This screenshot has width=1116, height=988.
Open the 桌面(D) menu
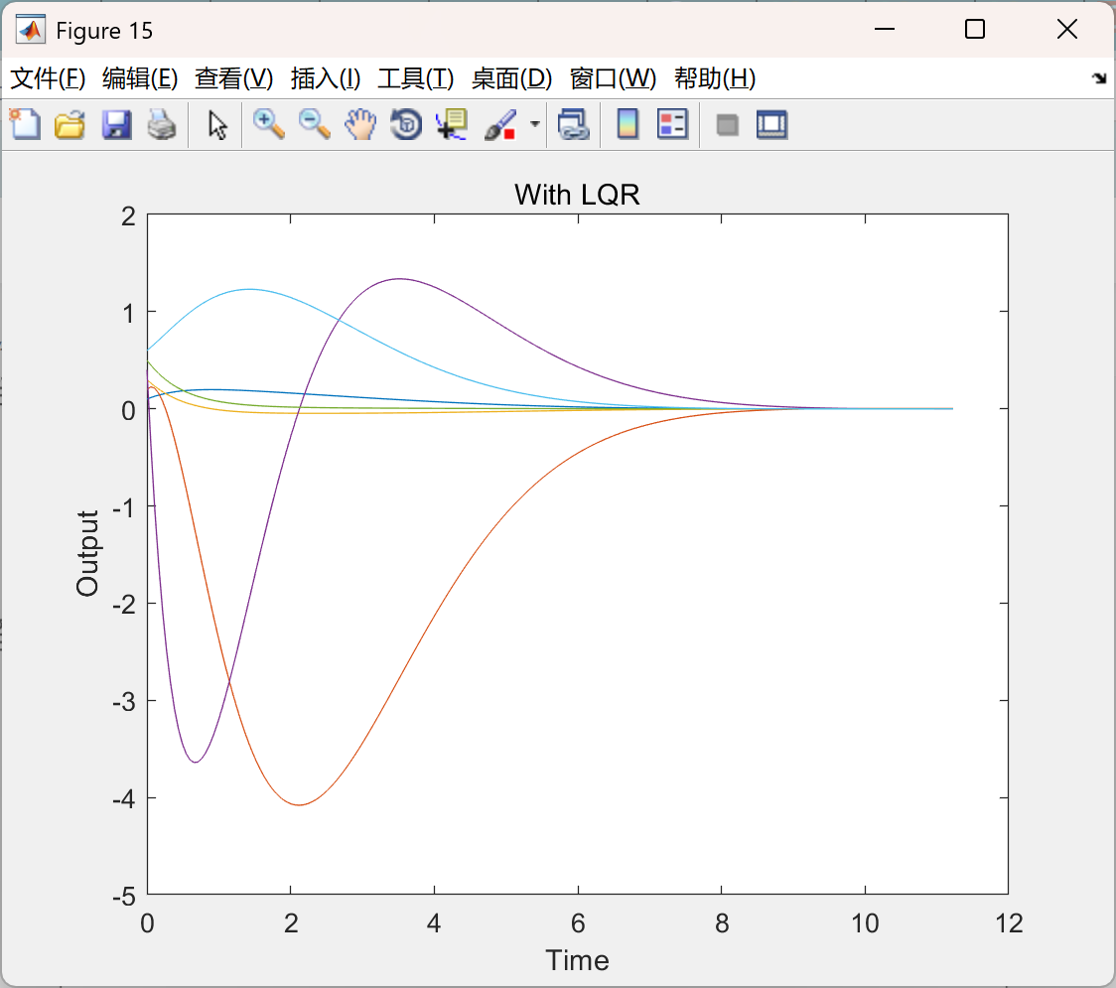[511, 78]
